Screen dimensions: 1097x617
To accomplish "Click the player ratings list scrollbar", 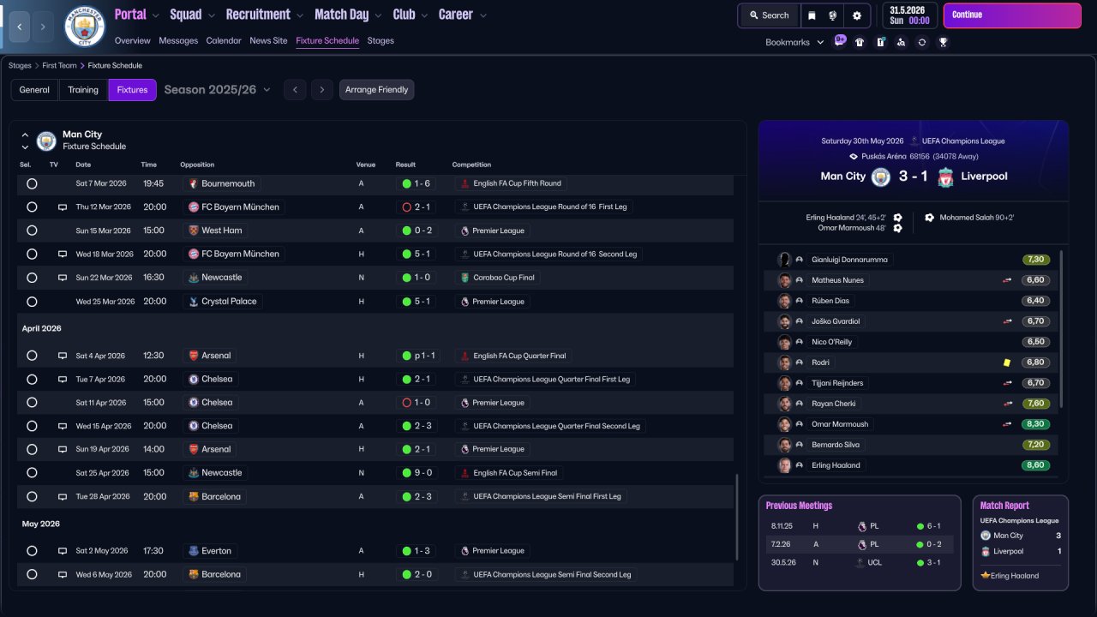I will (1061, 329).
